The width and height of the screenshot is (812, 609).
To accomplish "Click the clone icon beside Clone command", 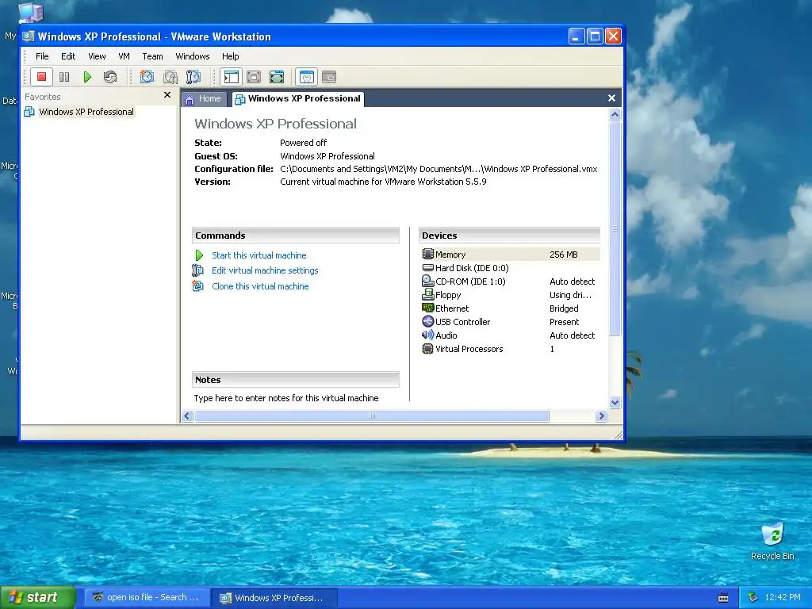I will [197, 285].
